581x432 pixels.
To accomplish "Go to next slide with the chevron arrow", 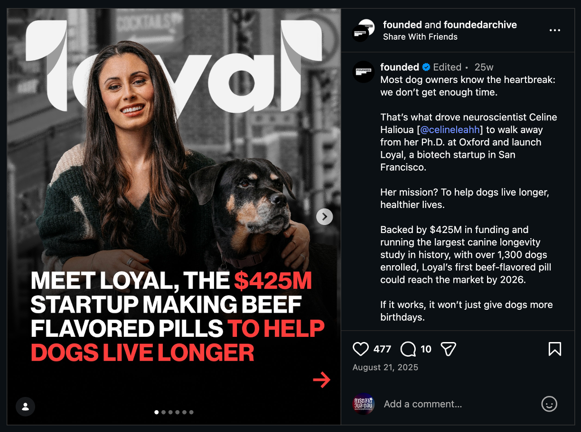I will 325,217.
